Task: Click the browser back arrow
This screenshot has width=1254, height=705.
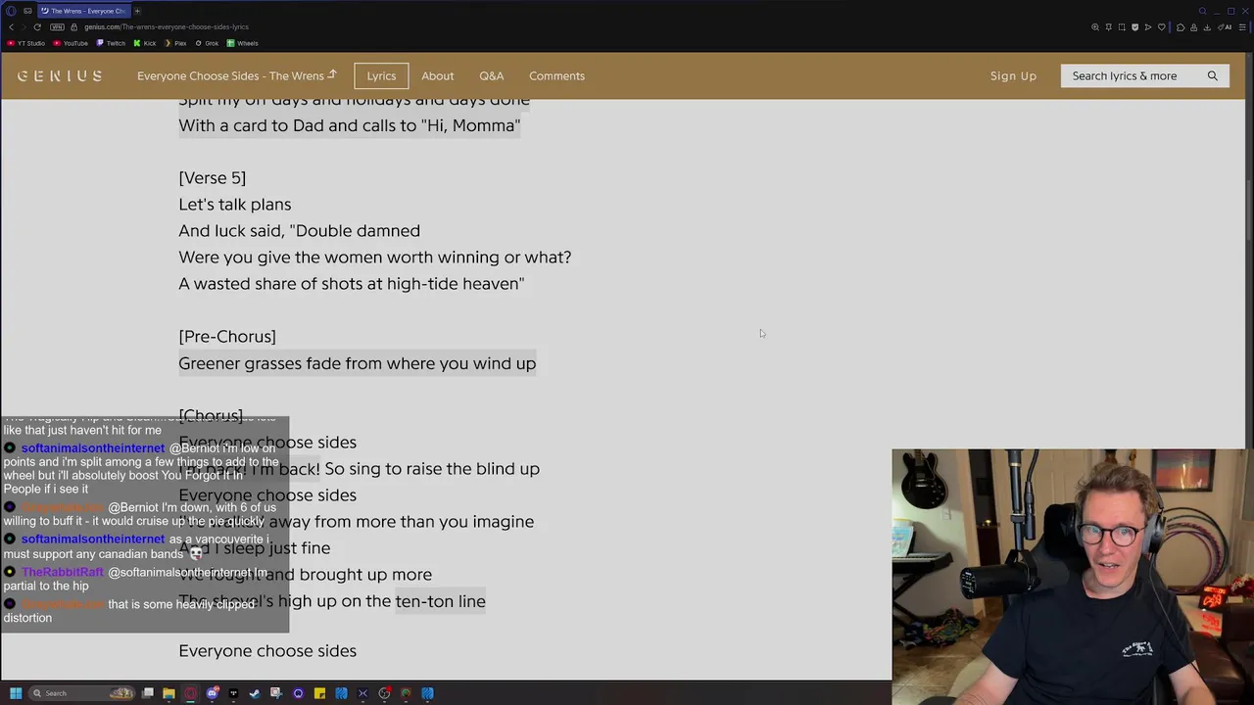Action: (11, 26)
